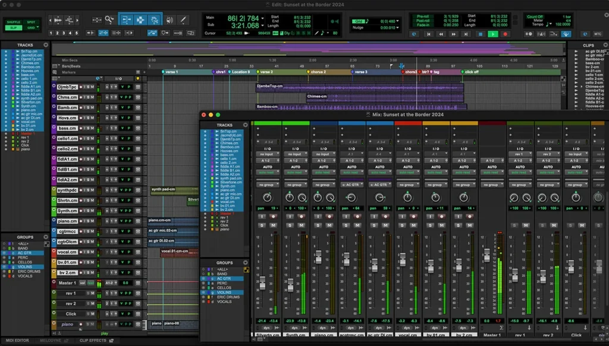
Task: Select the Scrubber tool
Action: click(169, 18)
